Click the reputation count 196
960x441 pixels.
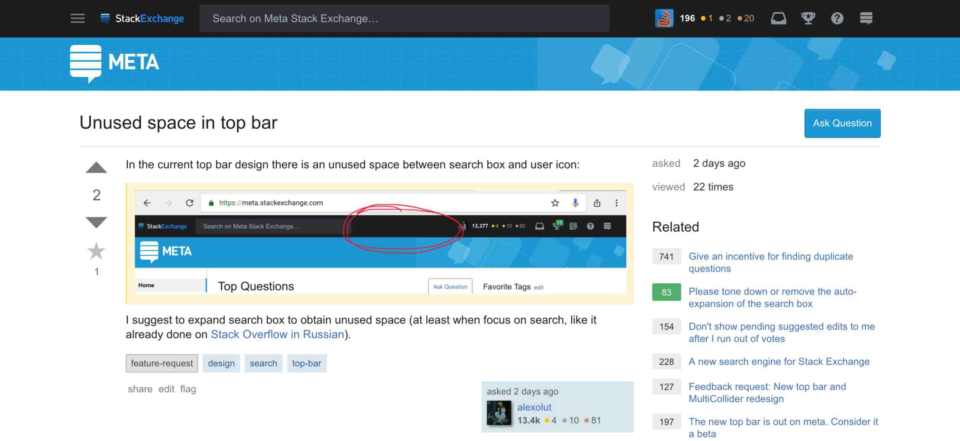tap(687, 18)
